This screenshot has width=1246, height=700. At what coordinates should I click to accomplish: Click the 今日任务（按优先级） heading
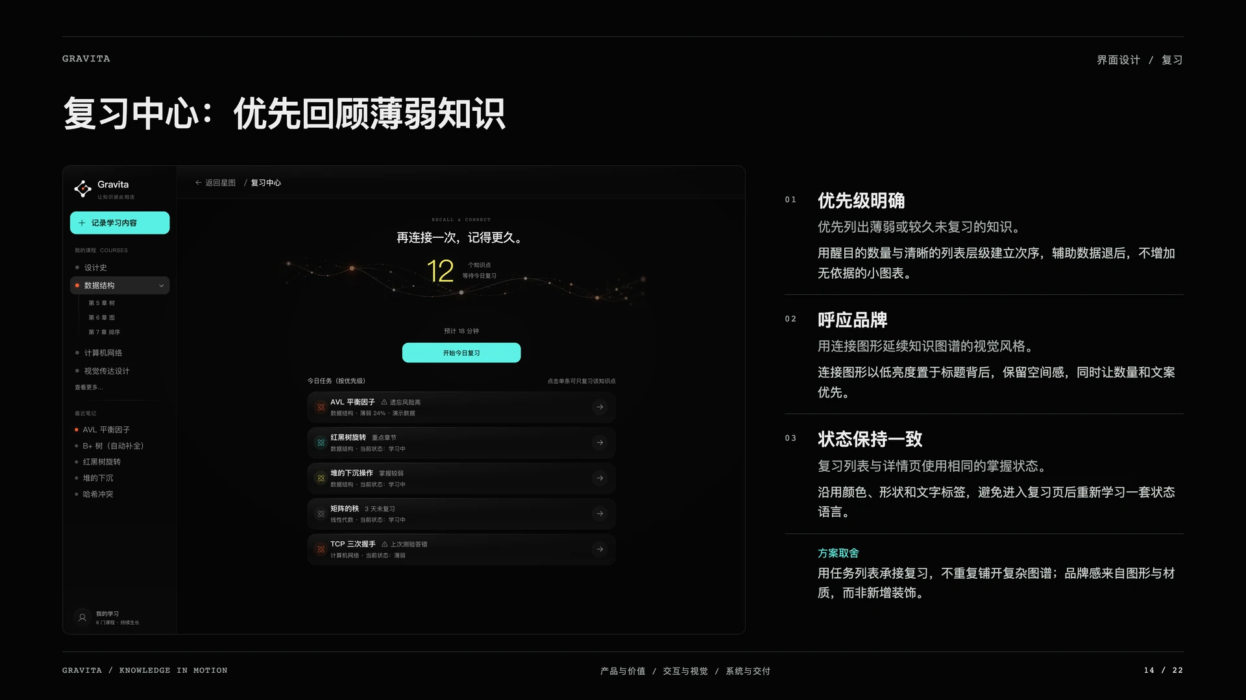point(336,381)
